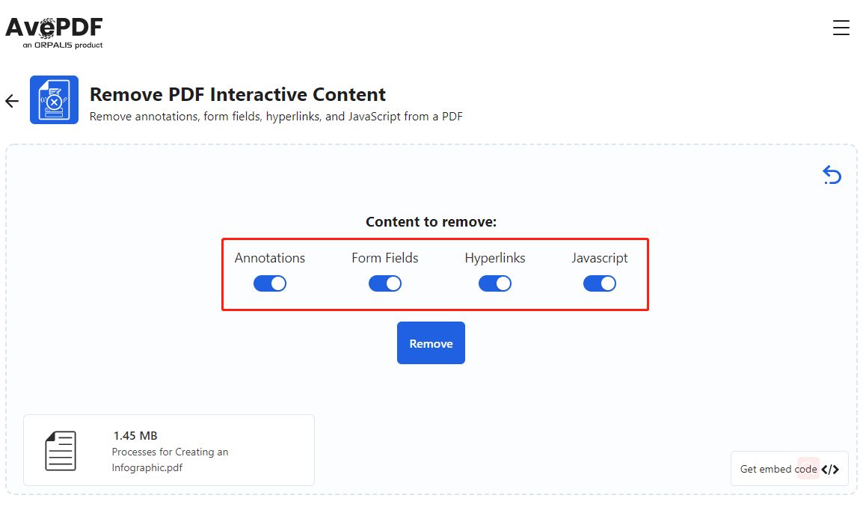Click the blue start-over undo arrow icon
866x510 pixels.
tap(832, 174)
